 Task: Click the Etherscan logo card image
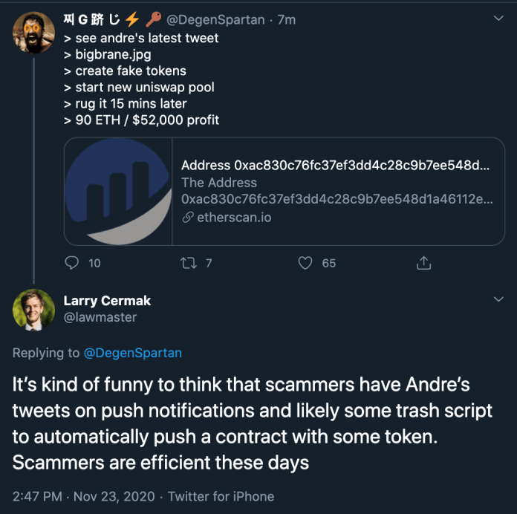click(x=118, y=191)
